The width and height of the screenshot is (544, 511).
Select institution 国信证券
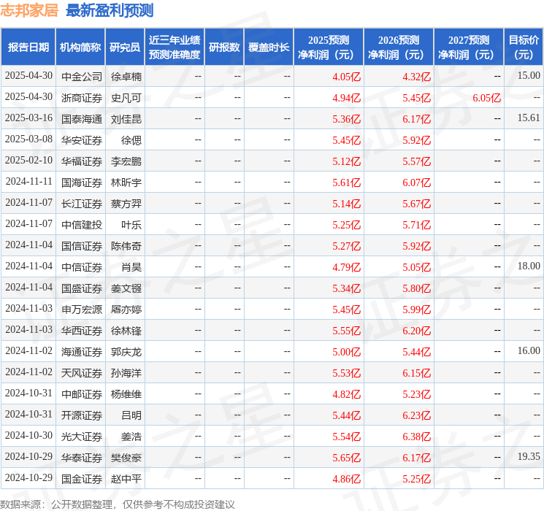tap(82, 246)
